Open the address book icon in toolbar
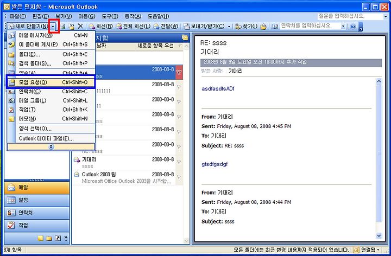 [275, 26]
